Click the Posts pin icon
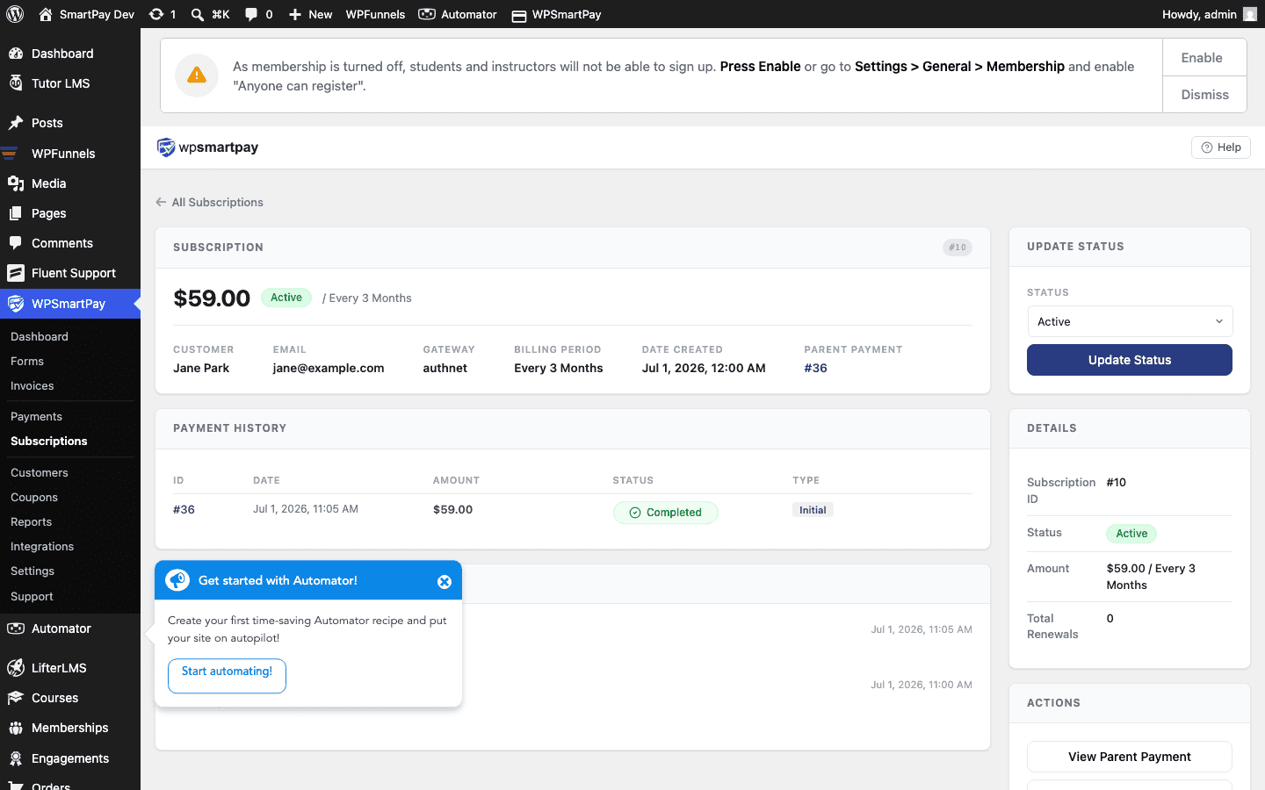The width and height of the screenshot is (1265, 790). click(x=16, y=123)
